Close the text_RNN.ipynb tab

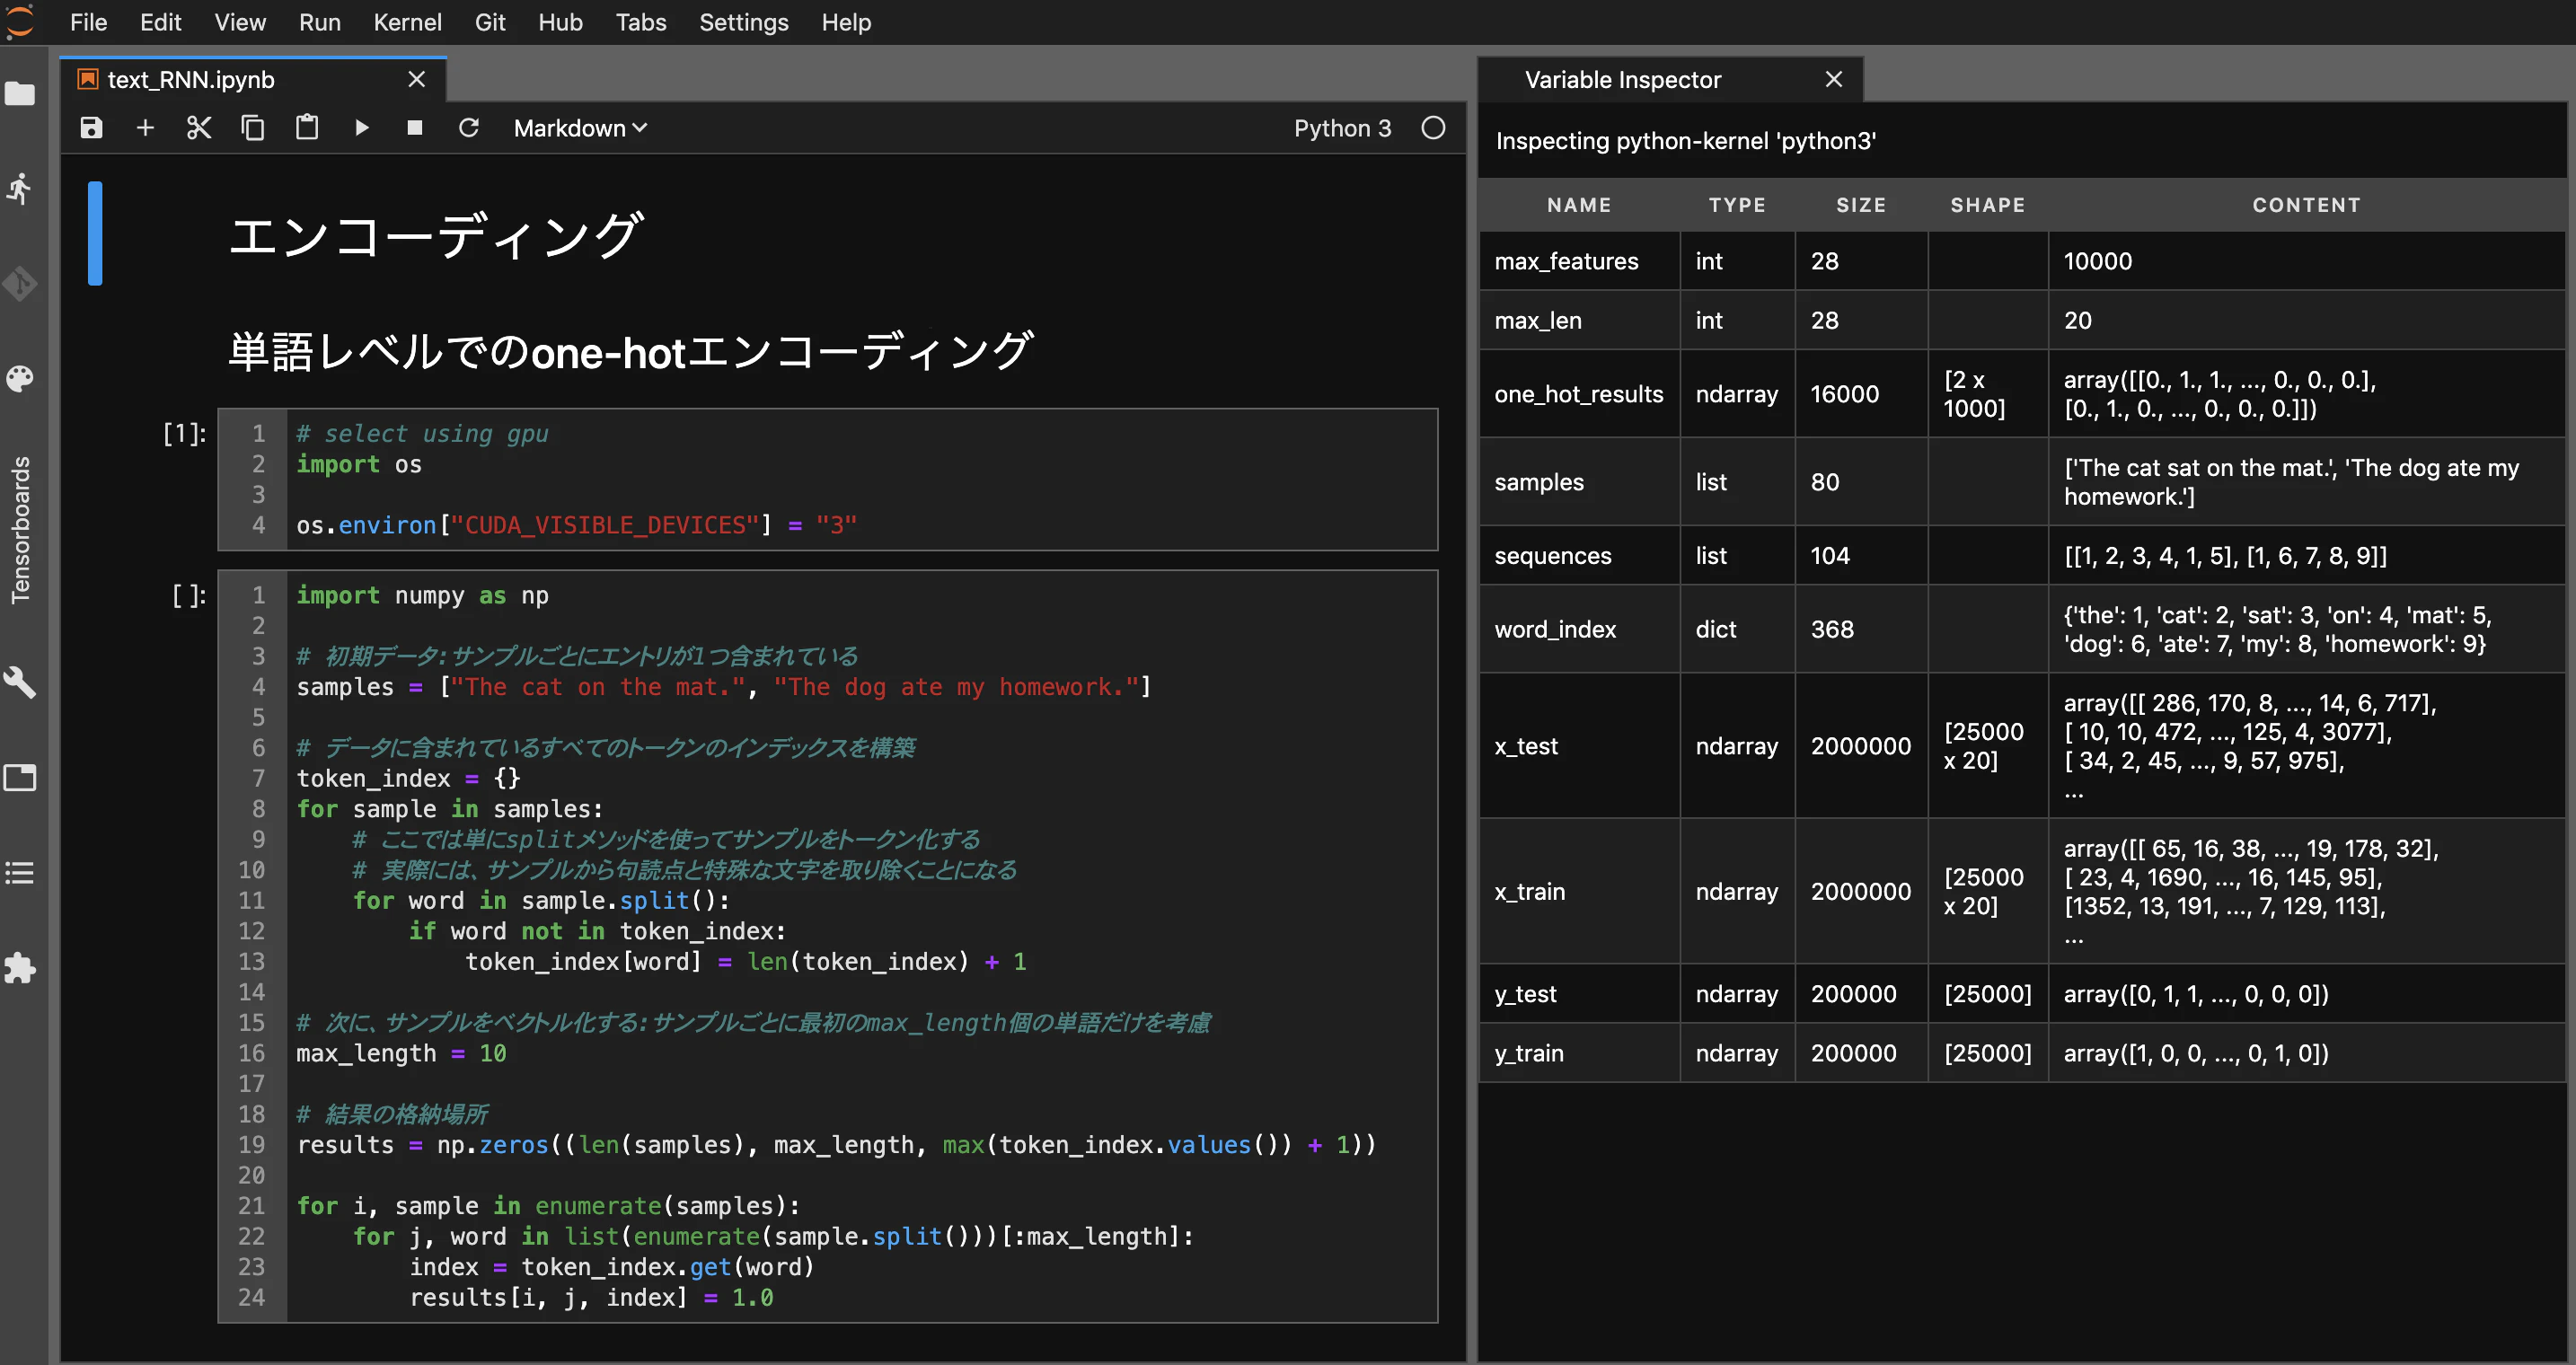417,79
